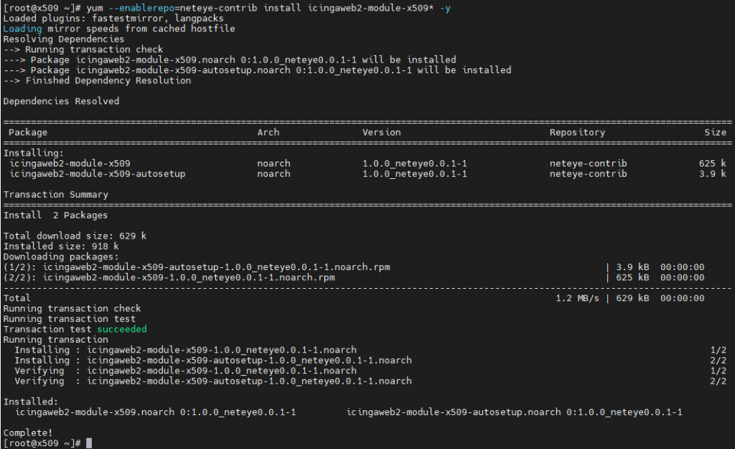Select the "Loaded plugins: fastestmirror, langpacks" line
The height and width of the screenshot is (449, 735).
click(113, 18)
